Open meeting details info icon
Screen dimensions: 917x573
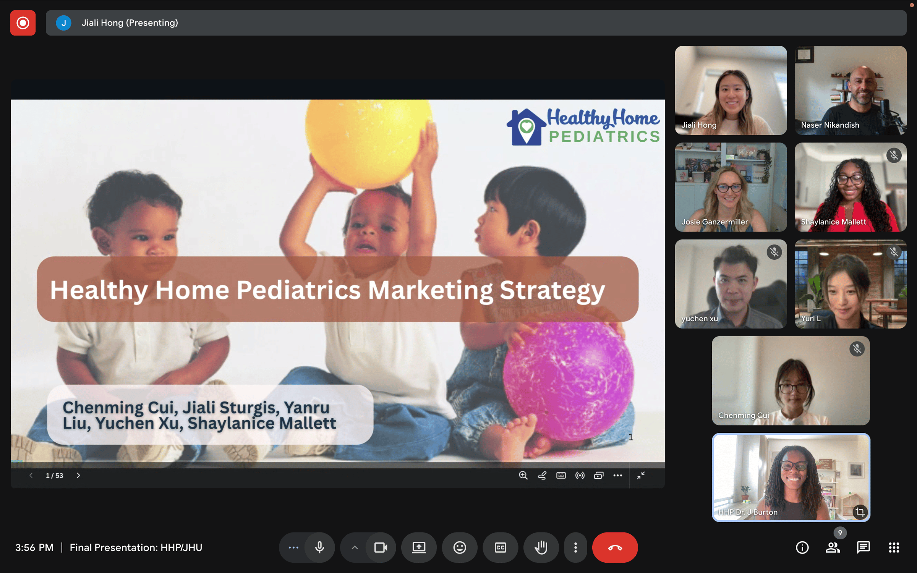pos(802,547)
